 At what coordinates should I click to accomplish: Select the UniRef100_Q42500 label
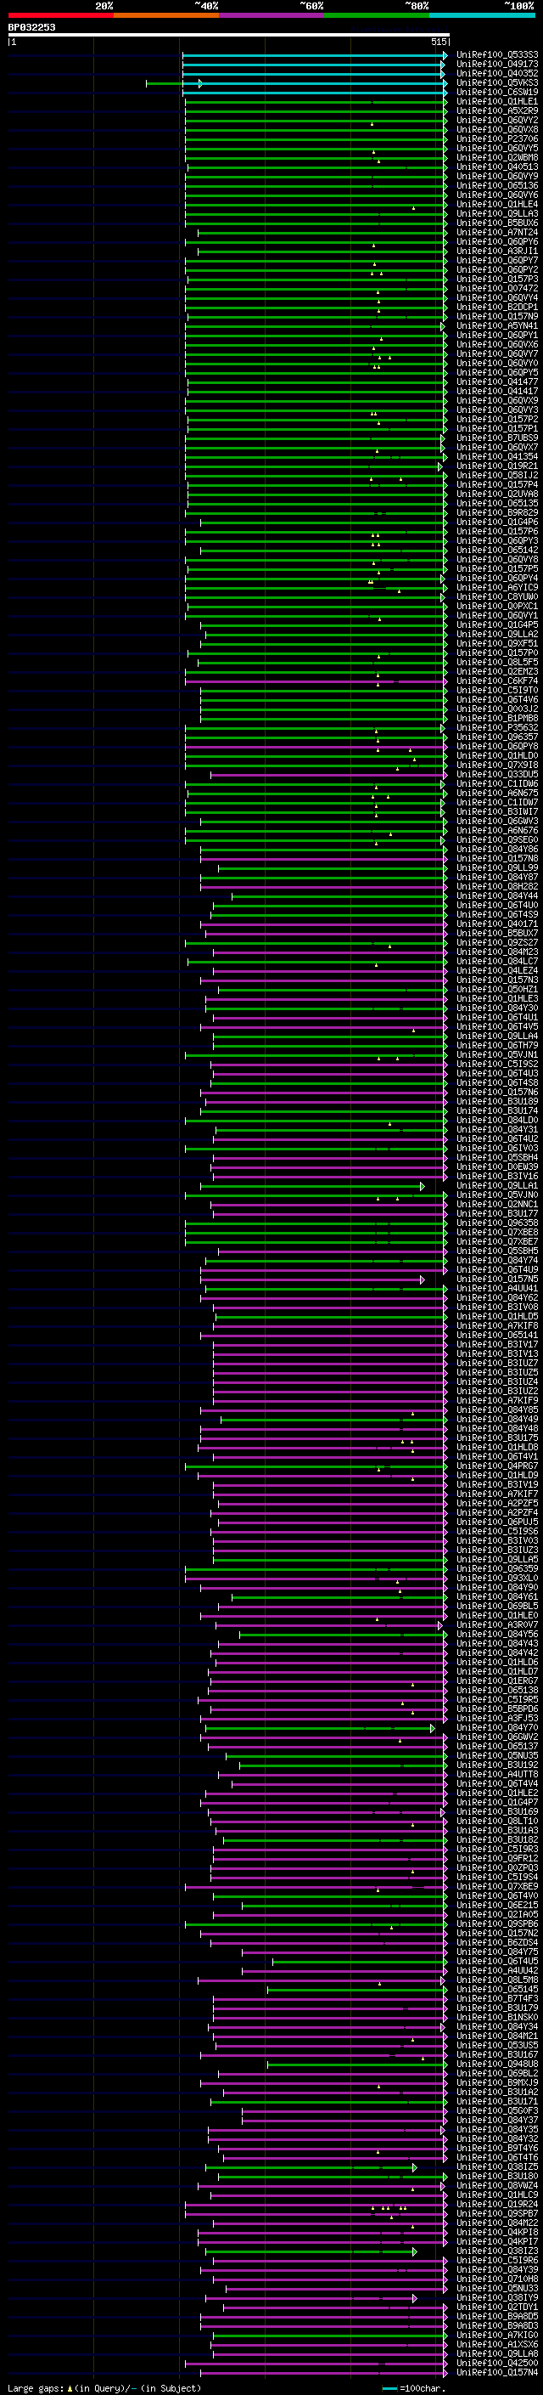coord(497,2364)
